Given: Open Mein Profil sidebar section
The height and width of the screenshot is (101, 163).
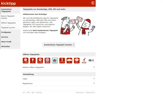Looking at the screenshot, I should click(x=10, y=42).
